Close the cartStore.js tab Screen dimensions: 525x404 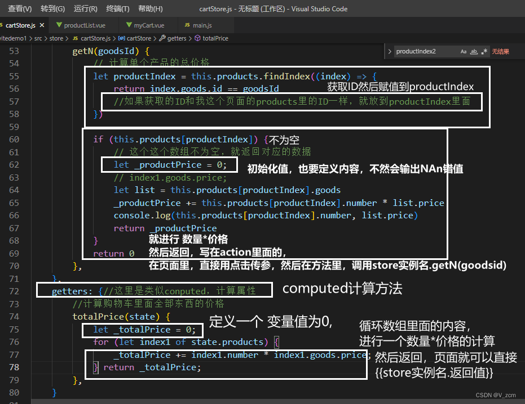pyautogui.click(x=42, y=25)
